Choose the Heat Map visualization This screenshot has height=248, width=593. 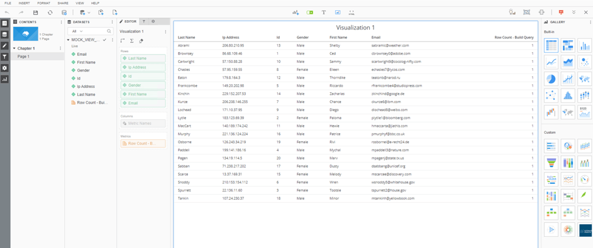(568, 45)
